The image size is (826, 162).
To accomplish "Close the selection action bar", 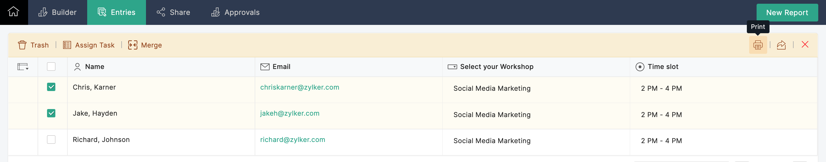I will 805,44.
